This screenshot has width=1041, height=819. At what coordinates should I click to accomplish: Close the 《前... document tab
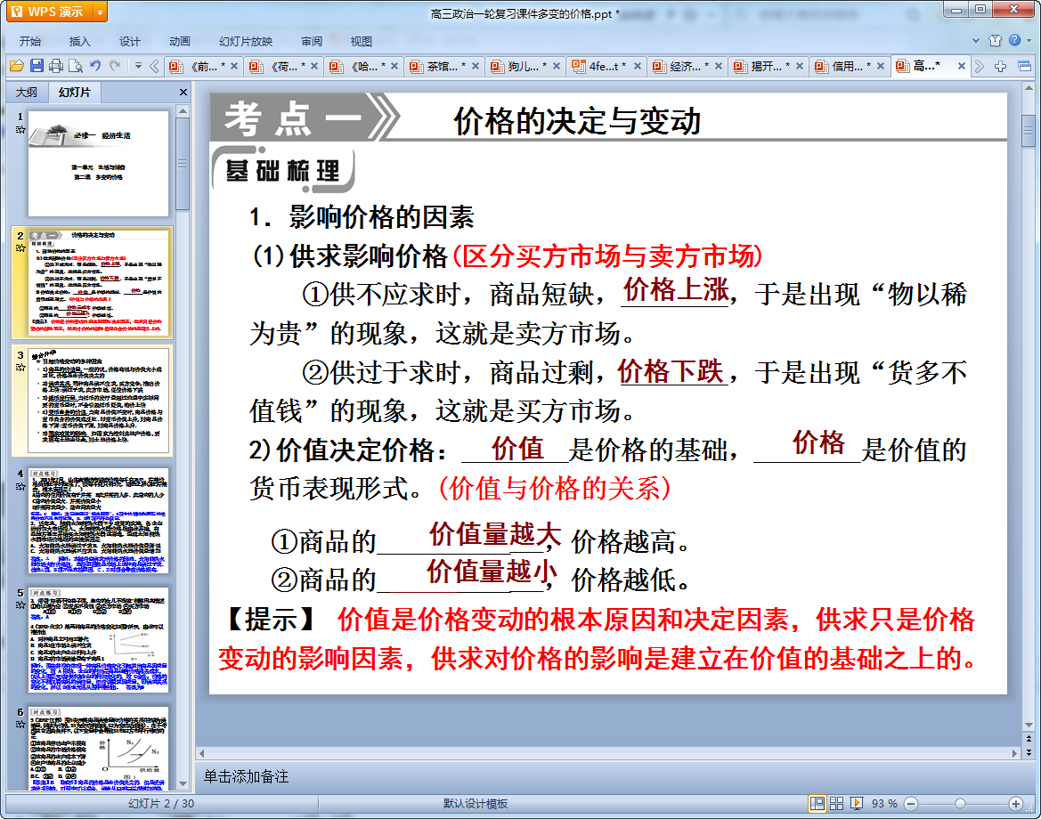(x=233, y=67)
